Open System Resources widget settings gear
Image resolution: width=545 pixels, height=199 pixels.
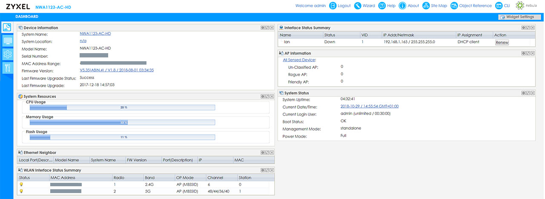(x=263, y=97)
